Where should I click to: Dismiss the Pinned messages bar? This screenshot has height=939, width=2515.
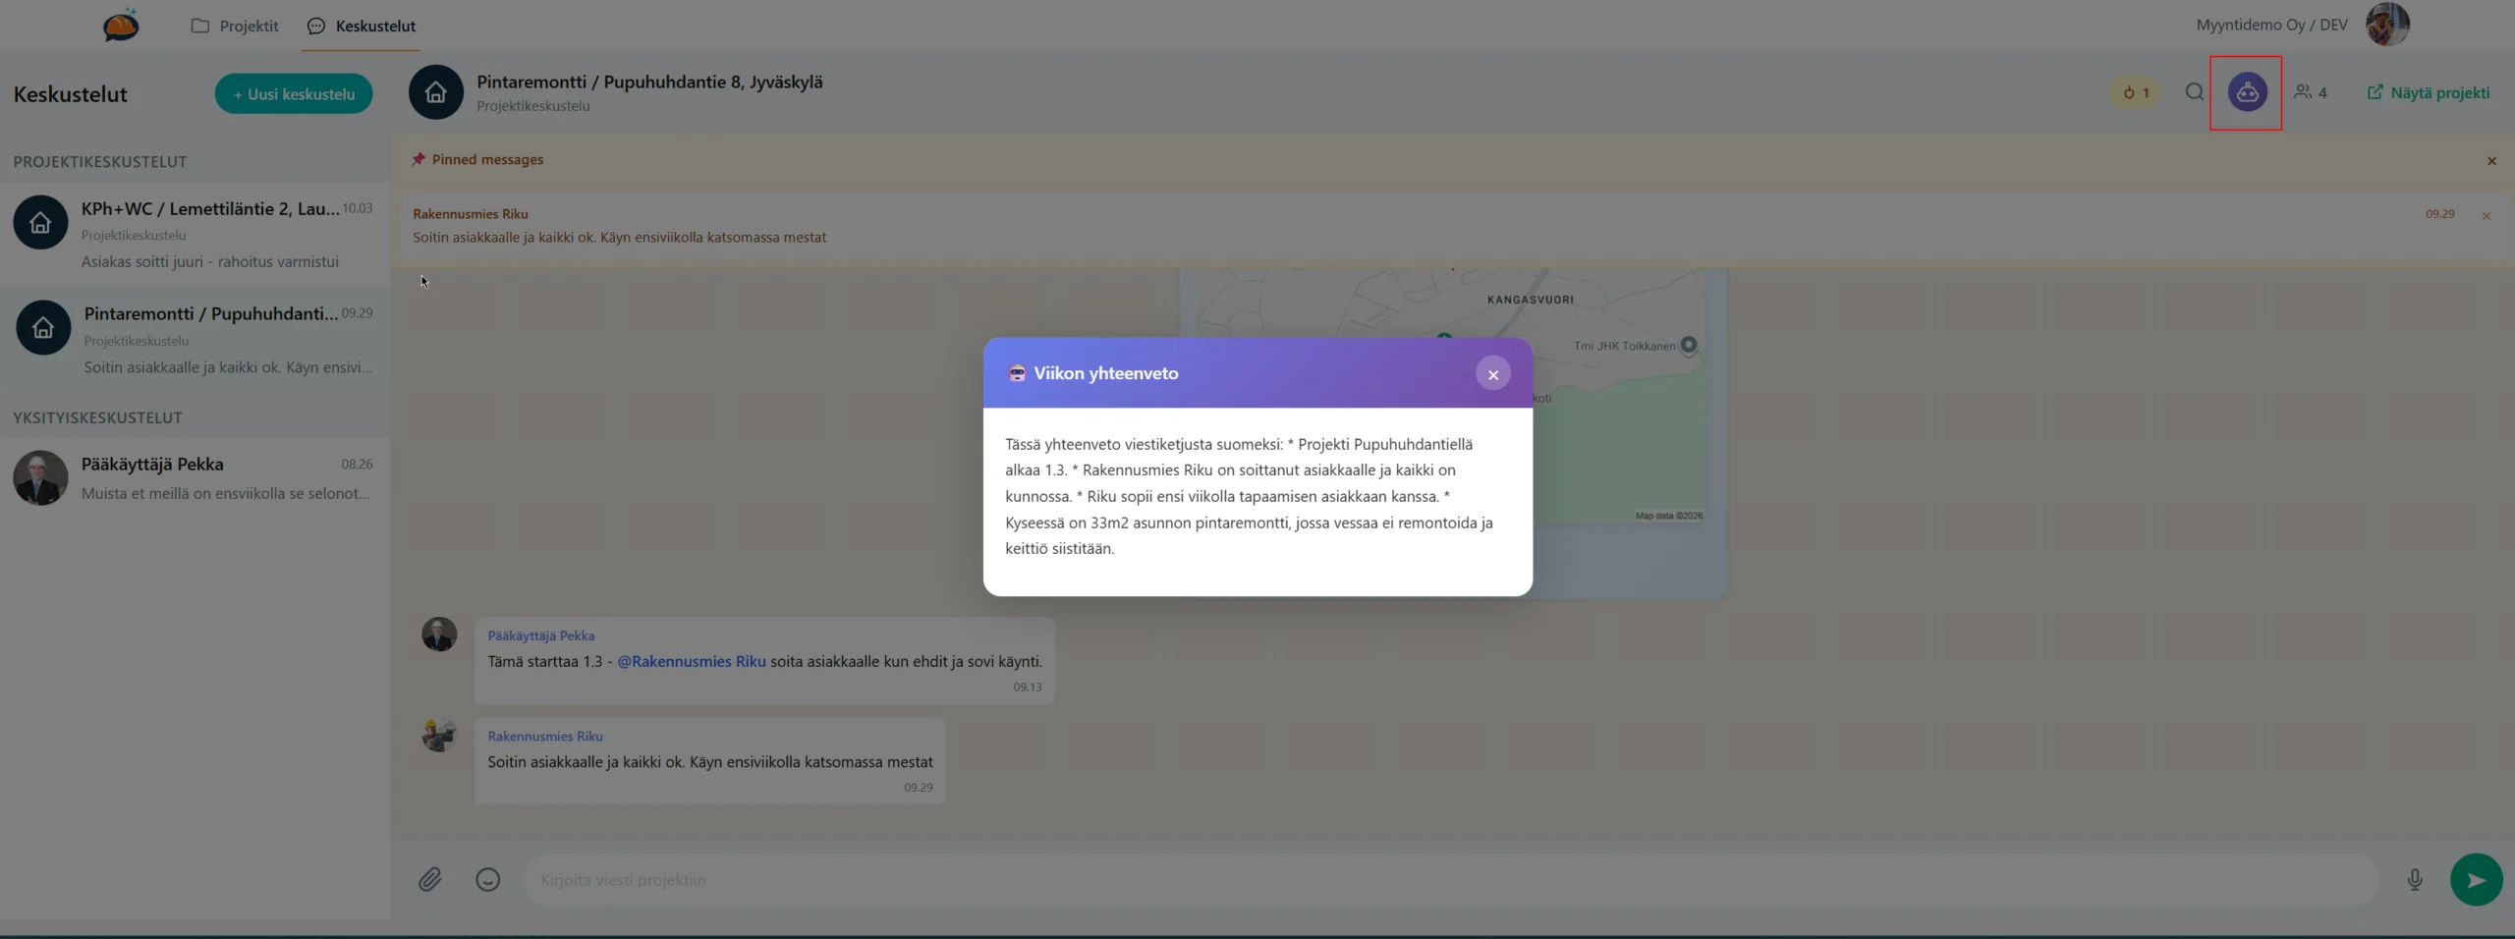click(2490, 160)
